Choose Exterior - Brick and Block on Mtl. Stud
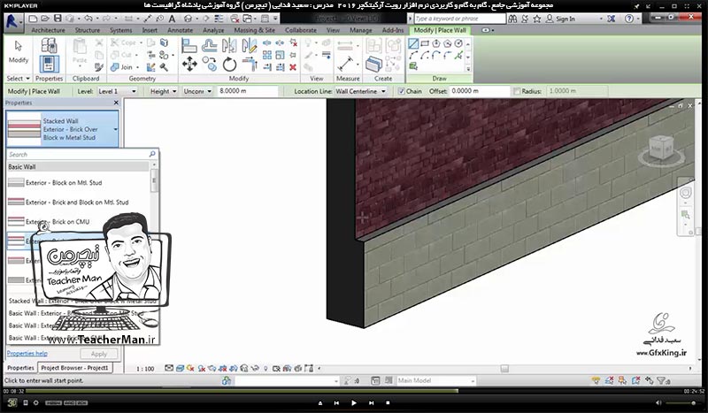Image resolution: width=708 pixels, height=413 pixels. click(x=78, y=203)
